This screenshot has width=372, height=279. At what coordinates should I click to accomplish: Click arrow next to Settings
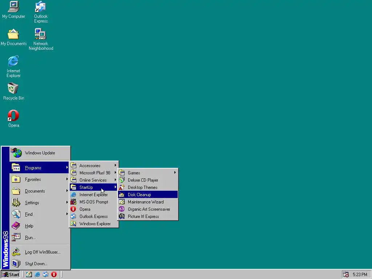(x=67, y=202)
